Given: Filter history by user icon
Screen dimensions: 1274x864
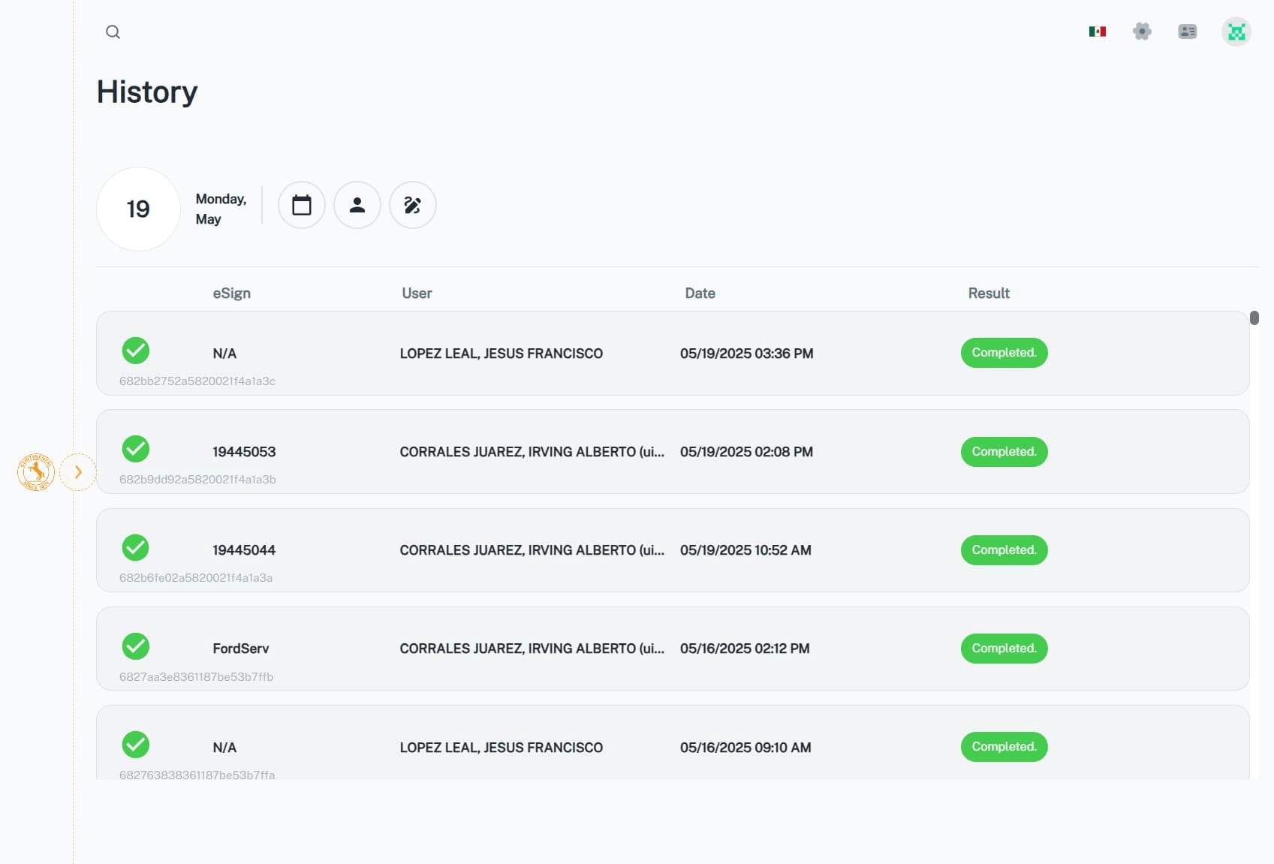Looking at the screenshot, I should [x=357, y=205].
